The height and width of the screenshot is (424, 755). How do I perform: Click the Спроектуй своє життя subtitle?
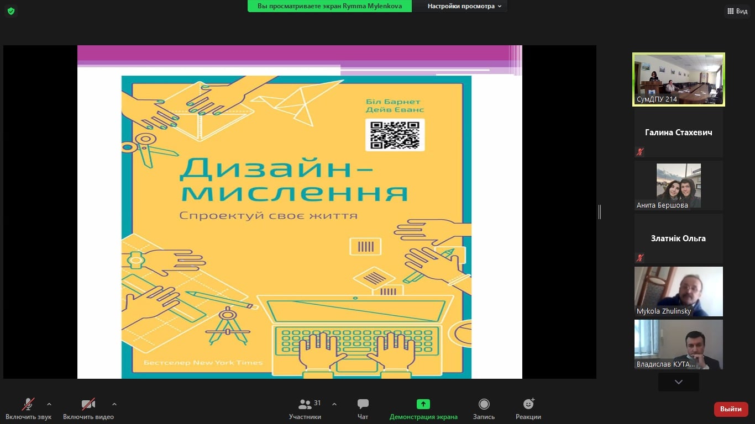pyautogui.click(x=268, y=215)
